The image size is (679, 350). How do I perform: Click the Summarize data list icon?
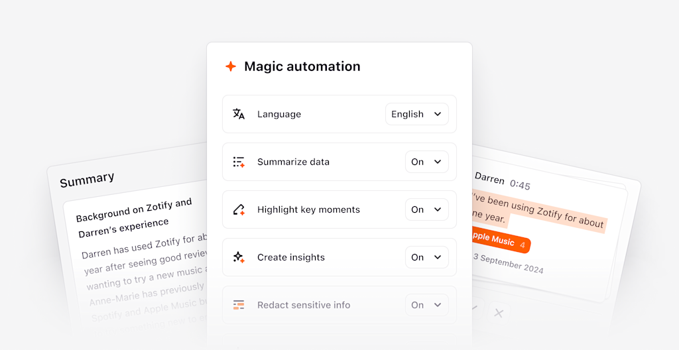pyautogui.click(x=239, y=162)
